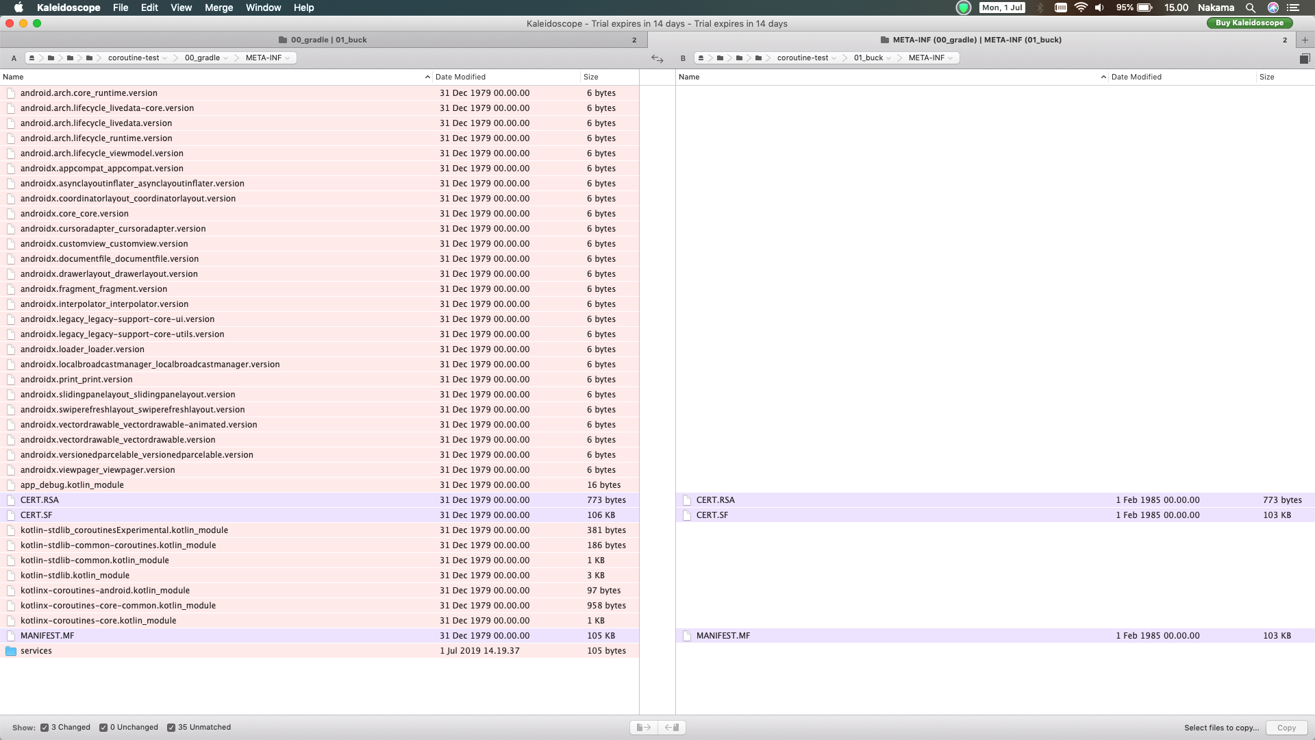Toggle the 35 Unmatched checkbox
This screenshot has height=740, width=1315.
[171, 728]
